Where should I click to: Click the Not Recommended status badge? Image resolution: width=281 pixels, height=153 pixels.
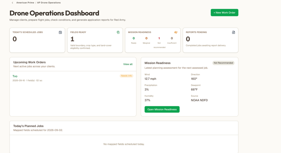(223, 63)
